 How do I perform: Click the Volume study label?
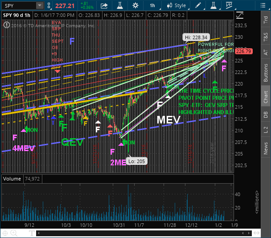point(12,179)
